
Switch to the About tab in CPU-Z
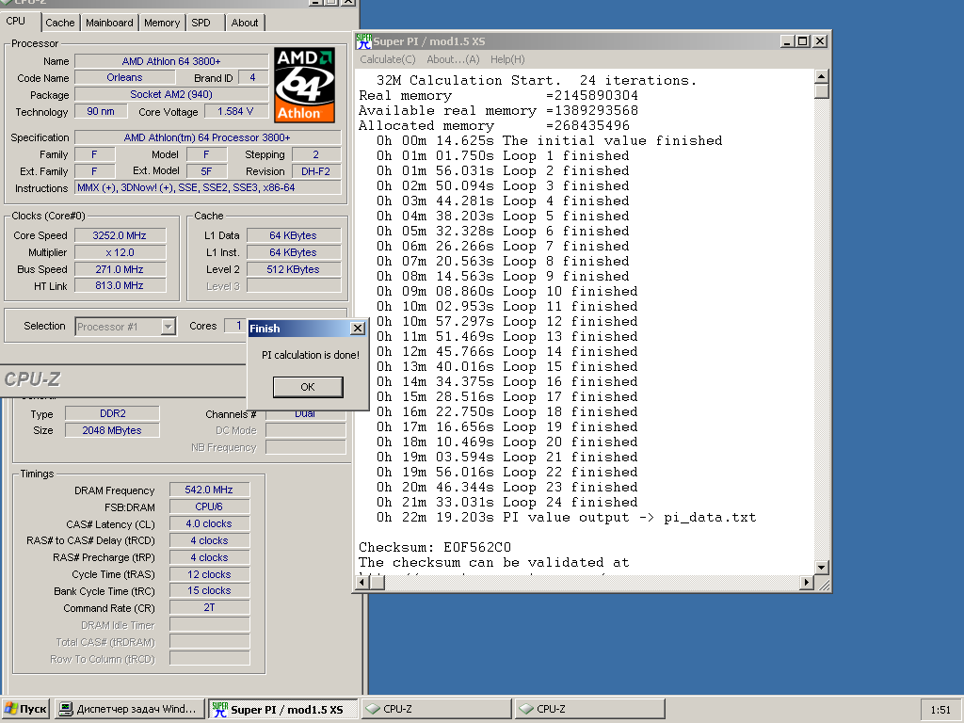coord(245,23)
